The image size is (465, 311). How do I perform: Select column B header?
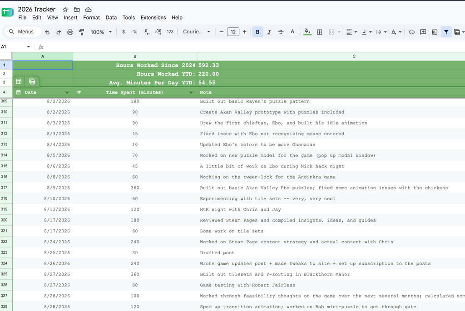135,56
